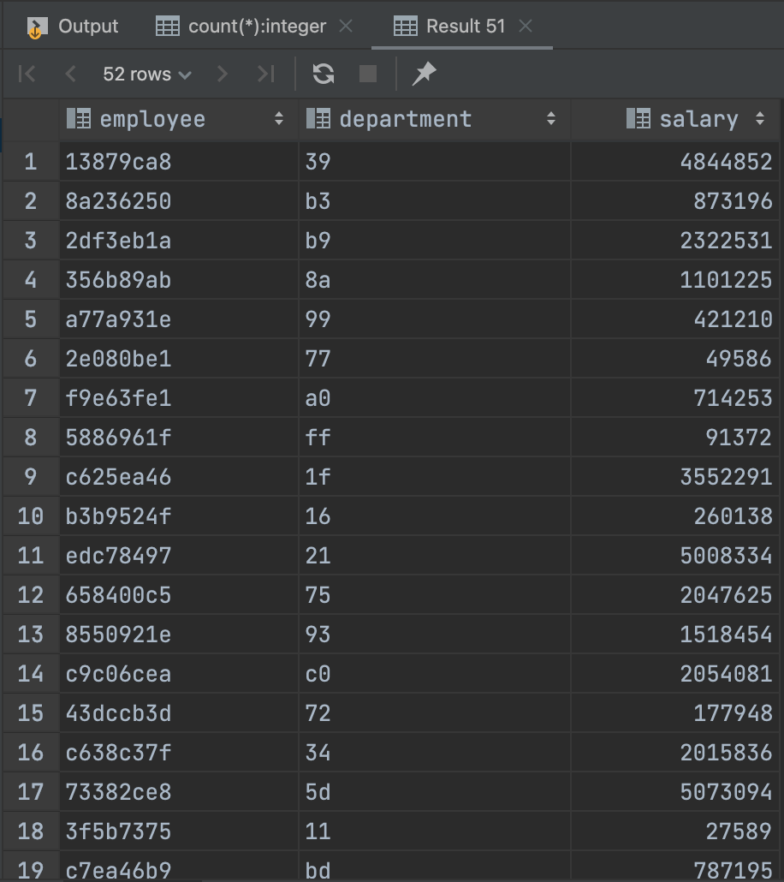
Task: Jump to the last result page
Action: tap(264, 74)
